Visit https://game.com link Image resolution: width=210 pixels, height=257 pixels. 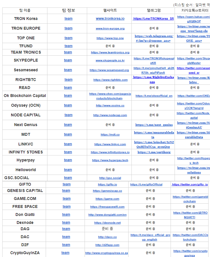click(x=107, y=199)
